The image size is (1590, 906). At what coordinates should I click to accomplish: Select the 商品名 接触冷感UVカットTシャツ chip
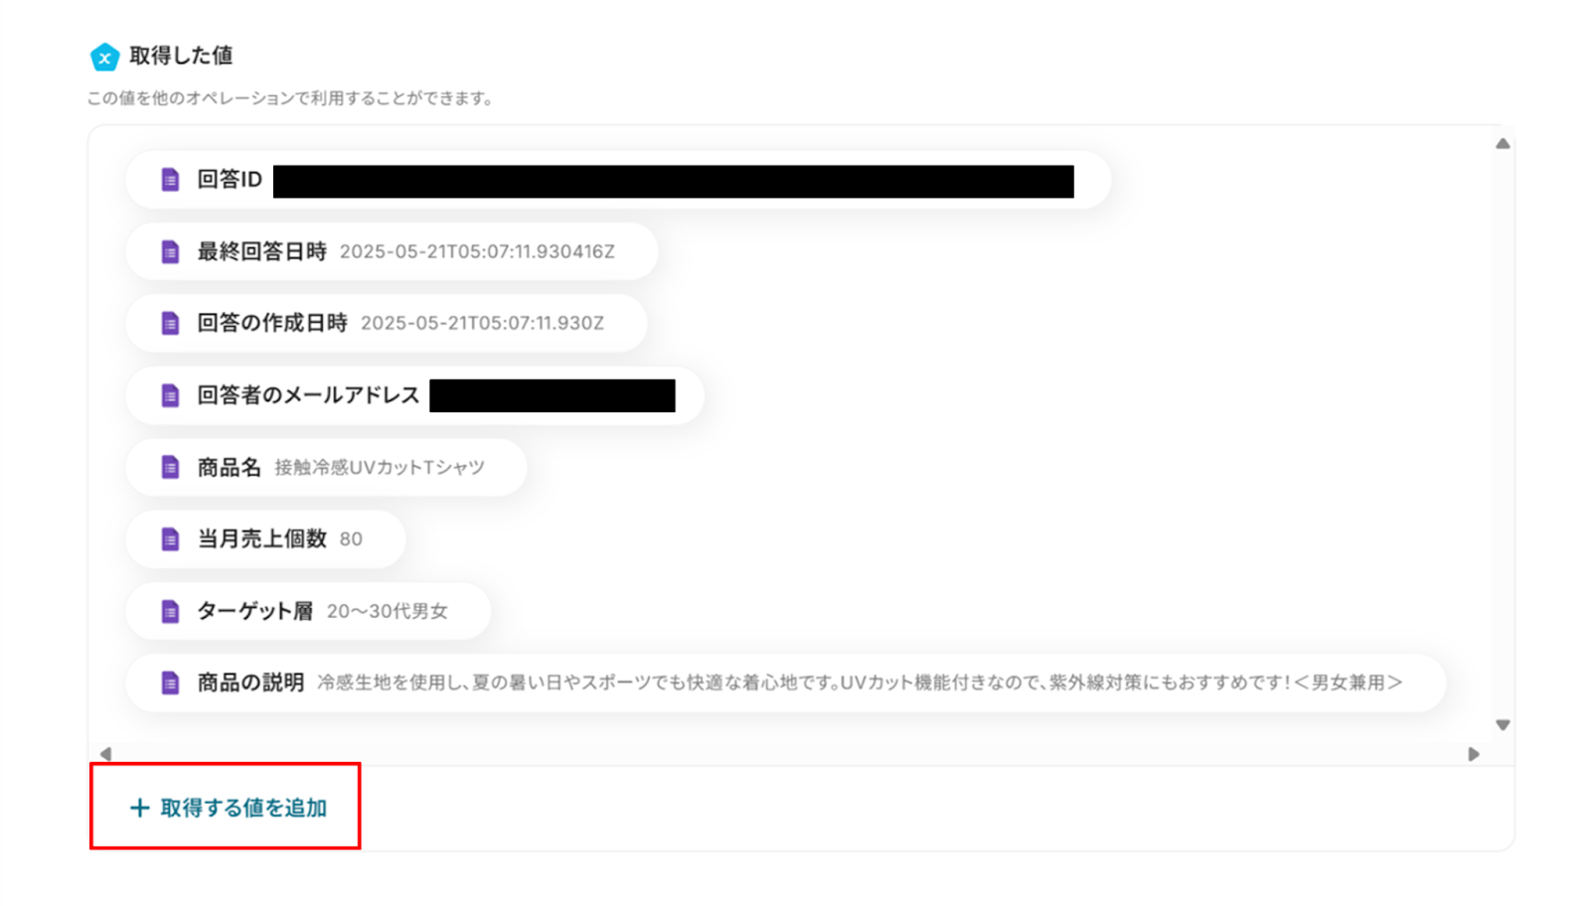(x=326, y=467)
